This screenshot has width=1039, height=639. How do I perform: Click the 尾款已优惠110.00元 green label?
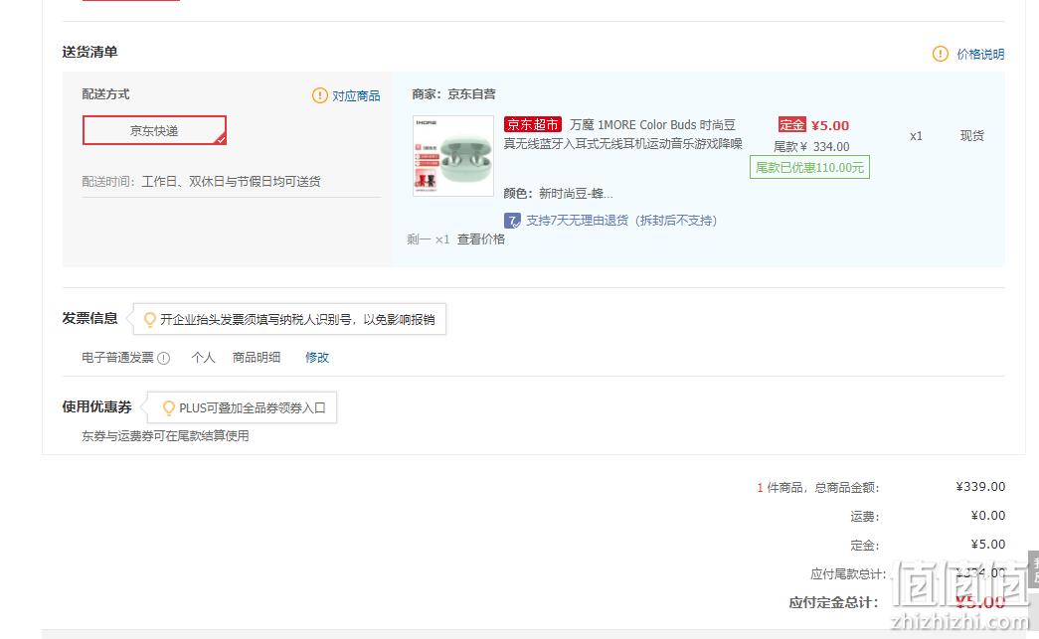[x=809, y=168]
